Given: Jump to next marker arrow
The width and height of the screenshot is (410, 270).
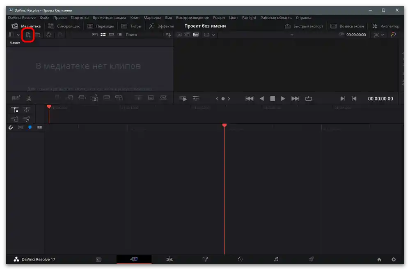Looking at the screenshot, I should click(x=229, y=99).
